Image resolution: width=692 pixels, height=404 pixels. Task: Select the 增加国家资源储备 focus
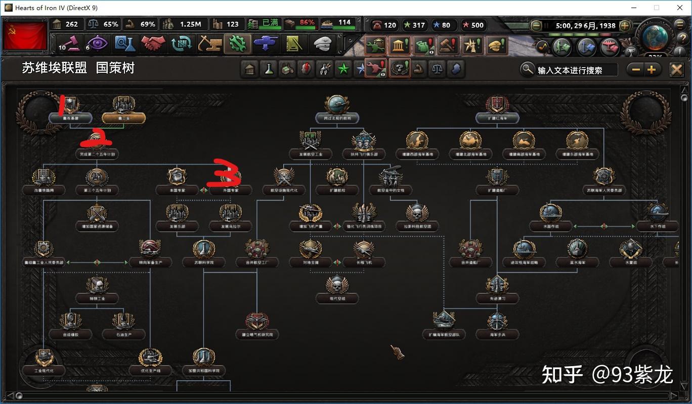[x=97, y=218]
